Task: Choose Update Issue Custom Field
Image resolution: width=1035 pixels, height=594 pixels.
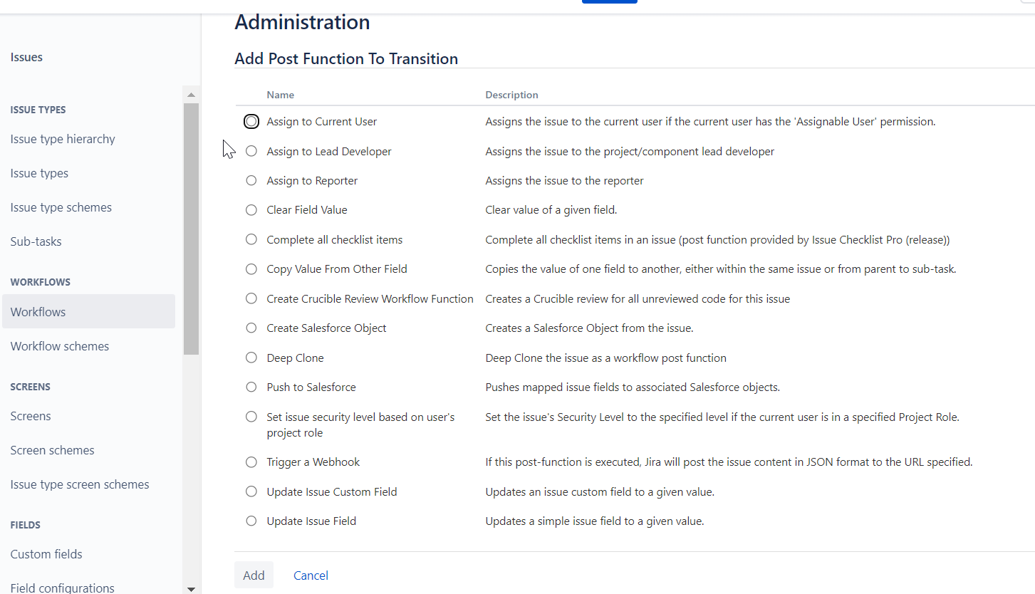Action: [x=251, y=491]
